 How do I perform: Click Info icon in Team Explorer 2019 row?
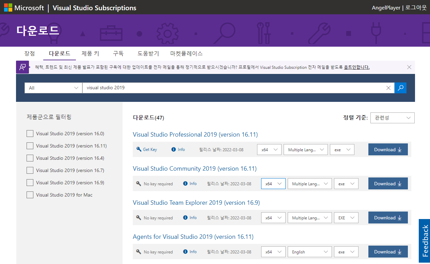click(x=185, y=217)
